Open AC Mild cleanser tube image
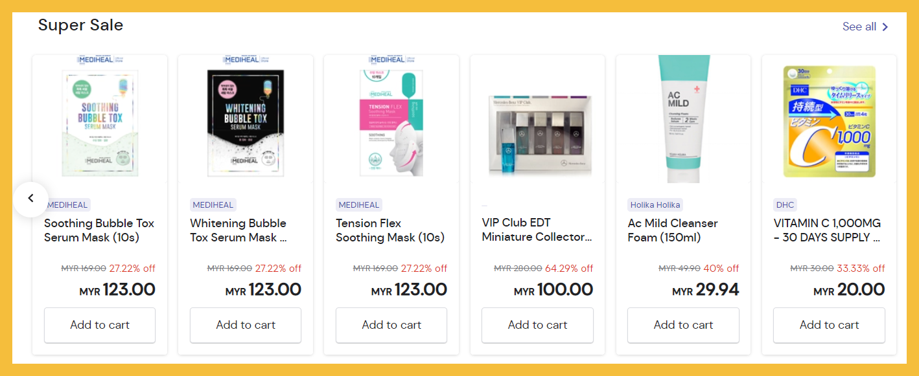 tap(683, 120)
